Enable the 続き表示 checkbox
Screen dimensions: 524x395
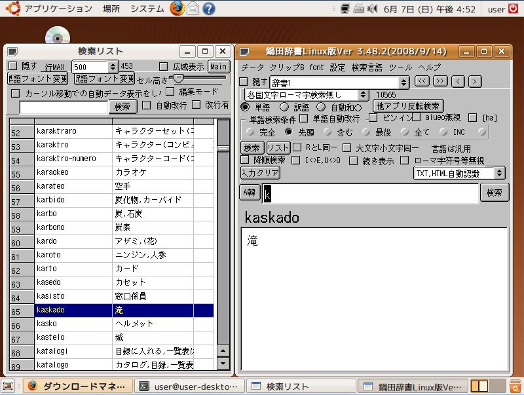tap(353, 160)
